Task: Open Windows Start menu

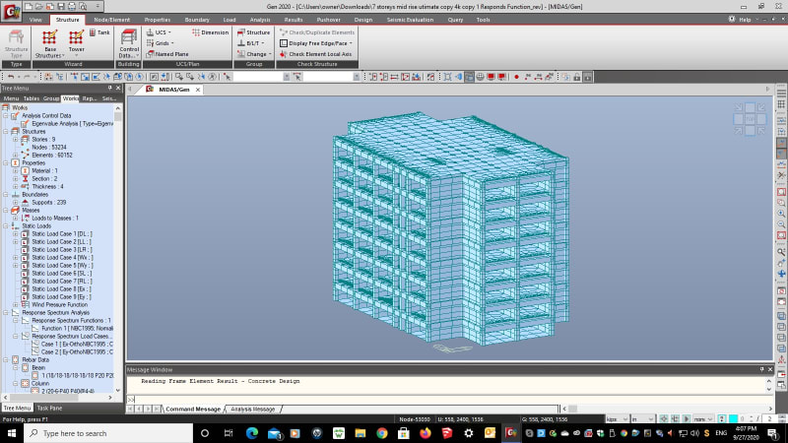Action: click(x=11, y=433)
